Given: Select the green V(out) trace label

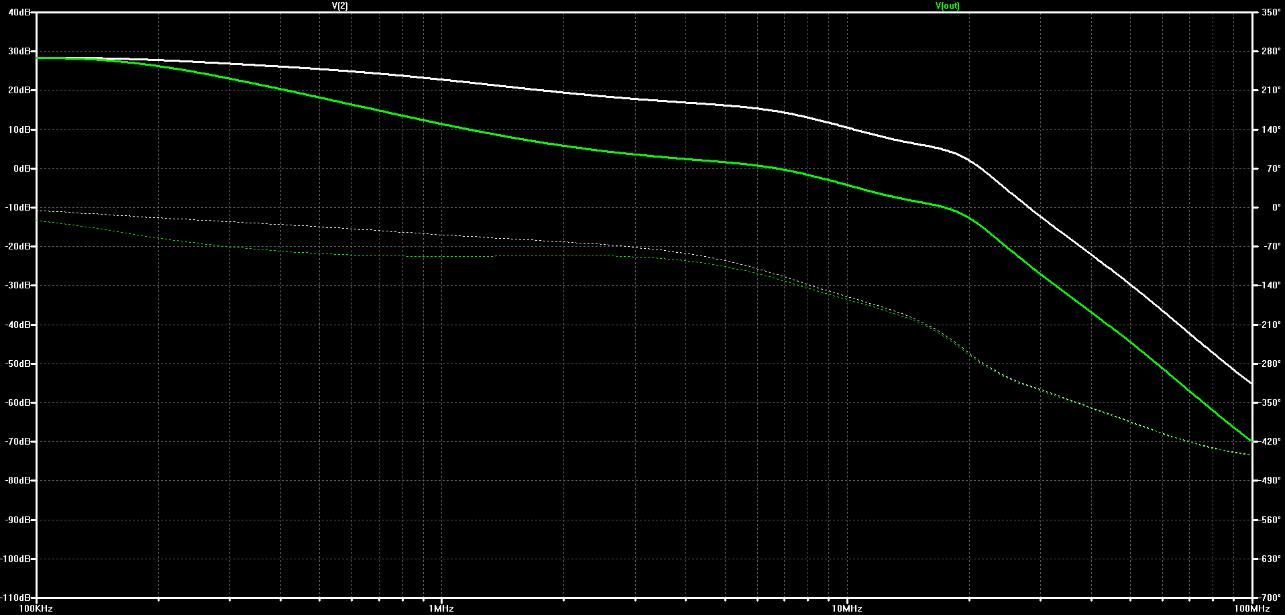Looking at the screenshot, I should tap(948, 6).
